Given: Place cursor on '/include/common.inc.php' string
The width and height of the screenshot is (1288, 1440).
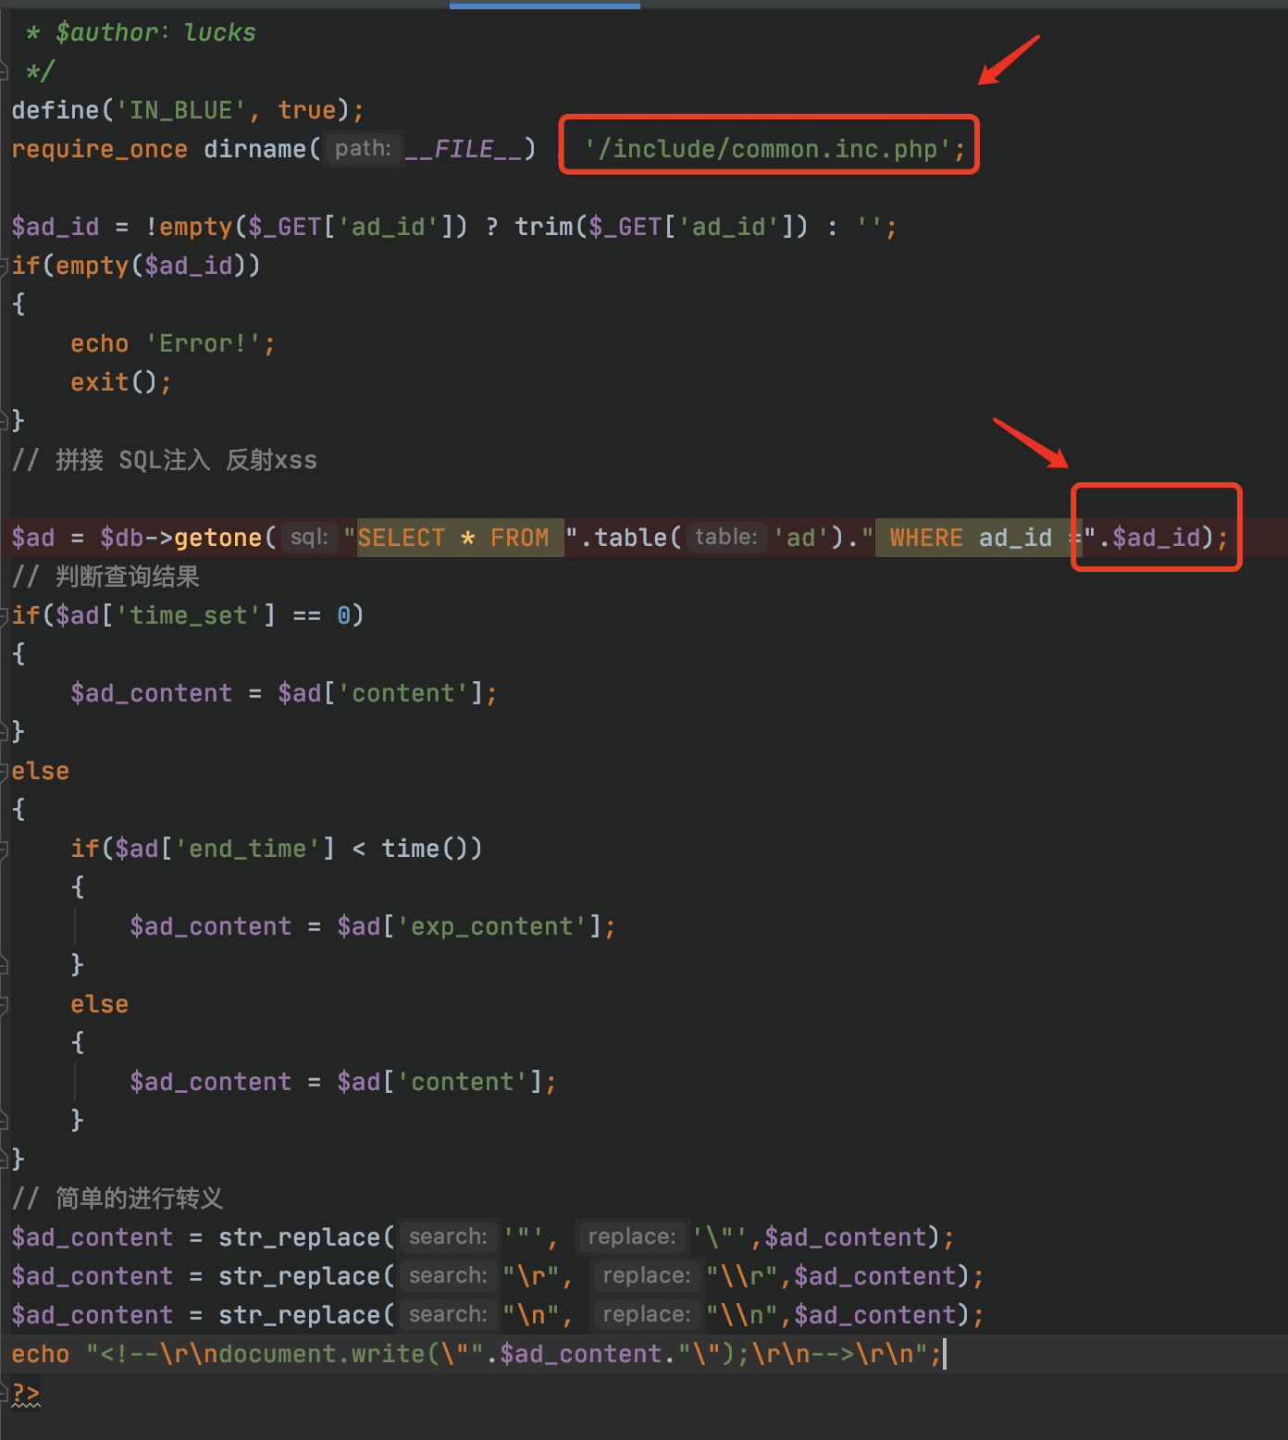Looking at the screenshot, I should (766, 149).
